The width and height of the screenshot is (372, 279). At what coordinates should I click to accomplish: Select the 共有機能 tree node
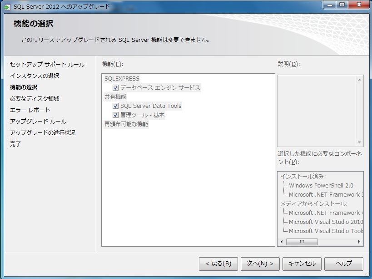(115, 97)
